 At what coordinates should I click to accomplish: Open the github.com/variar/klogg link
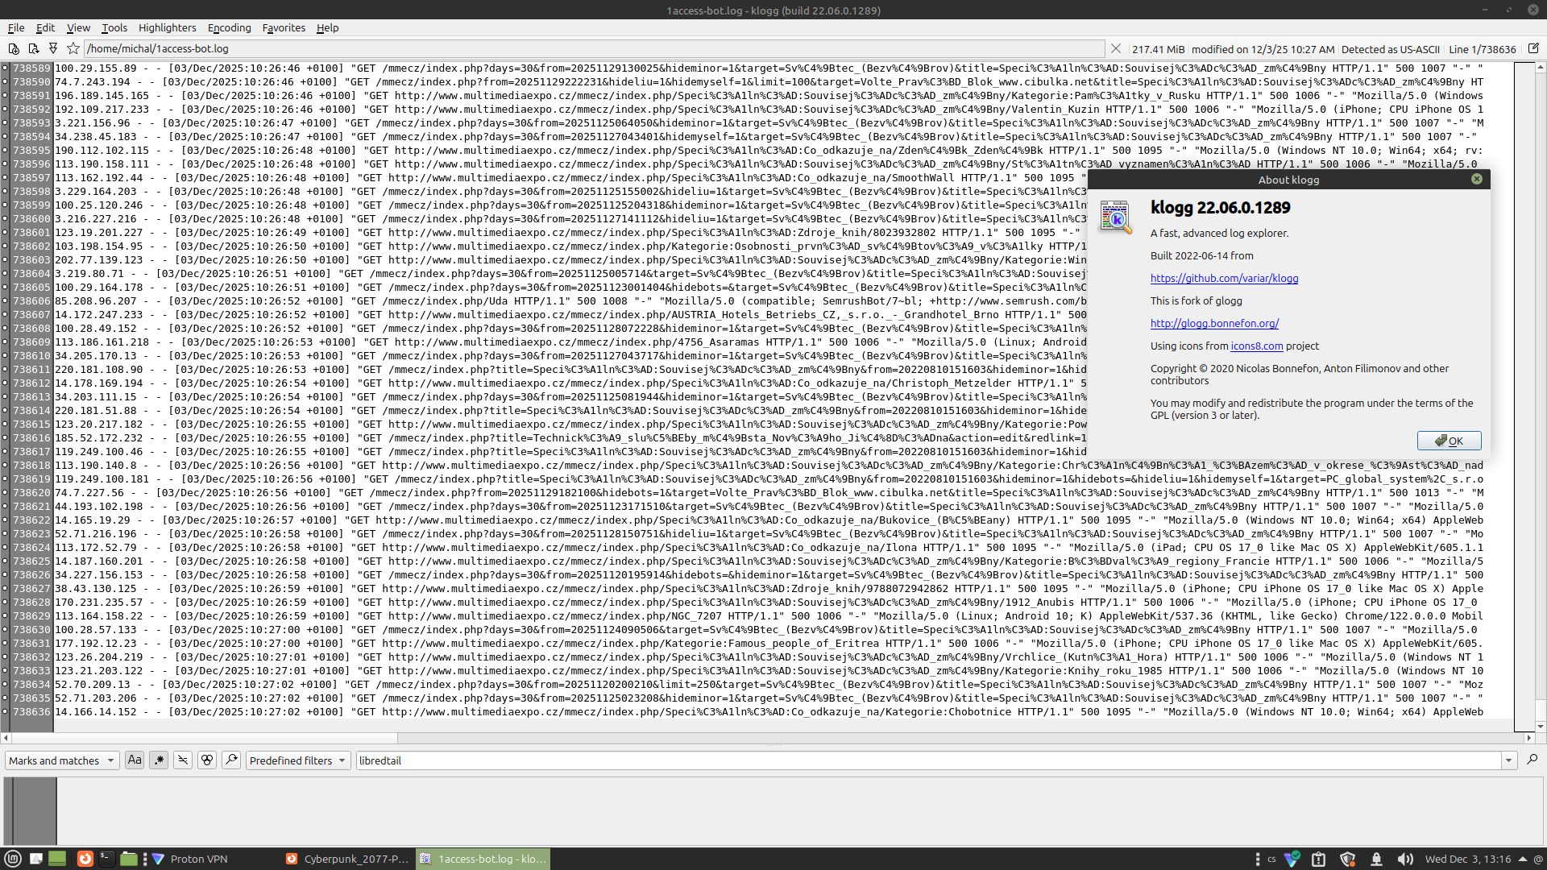pos(1224,278)
